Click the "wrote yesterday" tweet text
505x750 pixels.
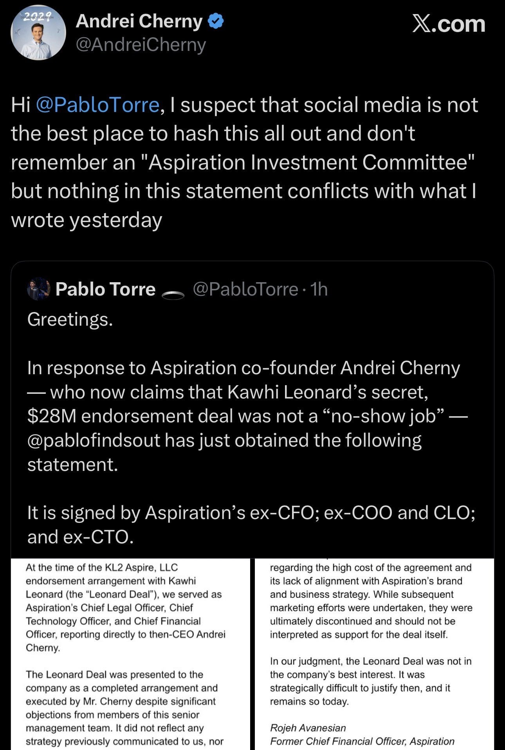tap(87, 220)
